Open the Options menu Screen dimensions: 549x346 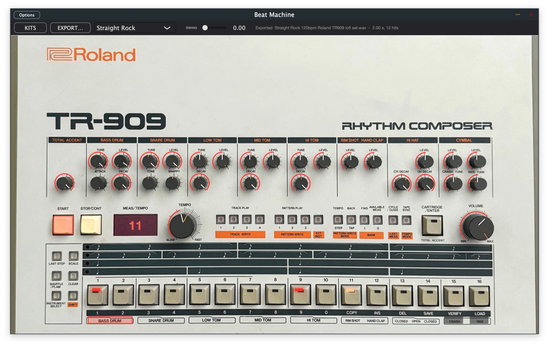pos(27,15)
